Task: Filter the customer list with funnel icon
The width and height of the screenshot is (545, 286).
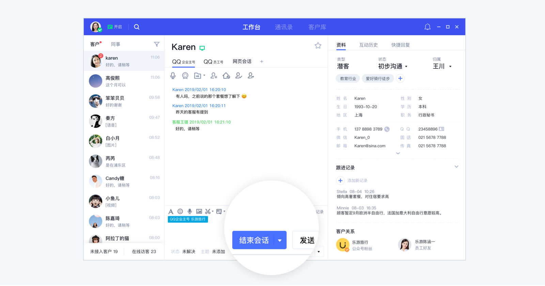Action: (157, 44)
